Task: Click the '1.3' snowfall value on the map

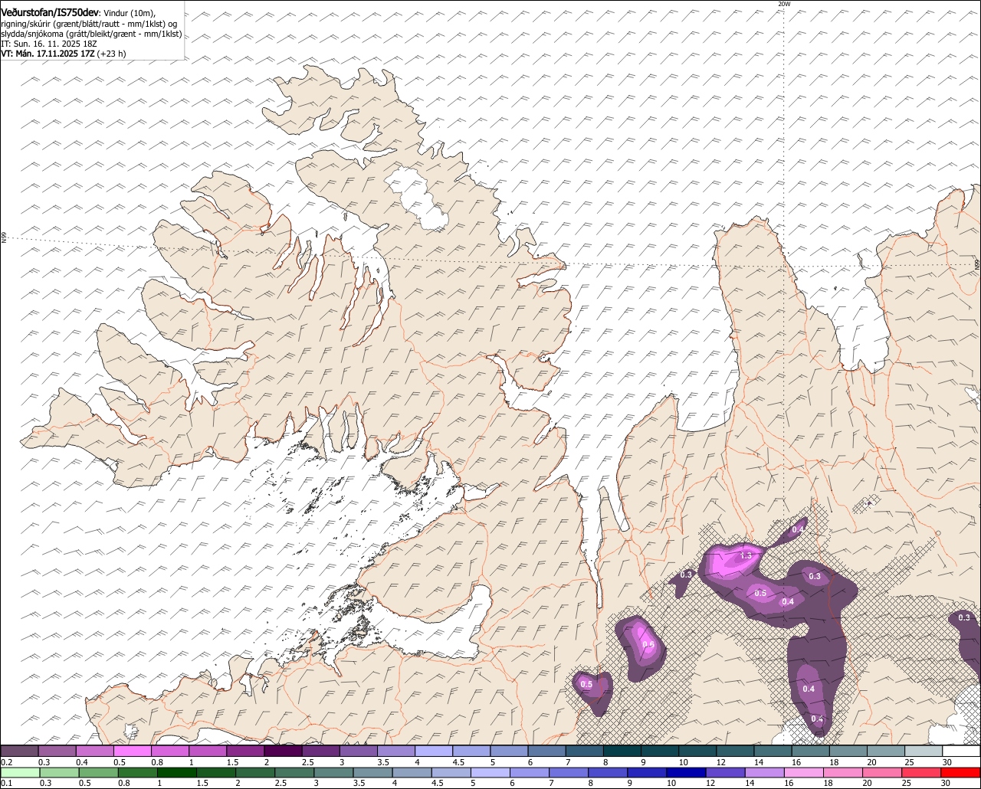Action: pos(746,555)
